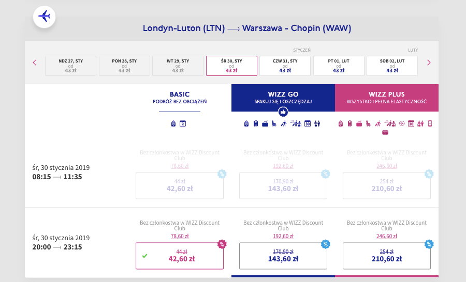Screen dimensions: 466x282
Task: Select the PT 01, LUT date tab
Action: click(x=339, y=66)
